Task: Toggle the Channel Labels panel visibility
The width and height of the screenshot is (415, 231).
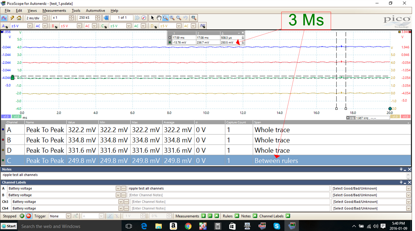Action: 288,216
